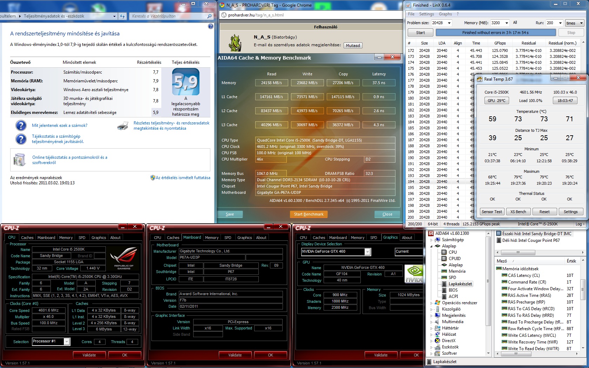The width and height of the screenshot is (589, 368).
Task: Open the Graphs menu in LinX
Action: point(445,14)
